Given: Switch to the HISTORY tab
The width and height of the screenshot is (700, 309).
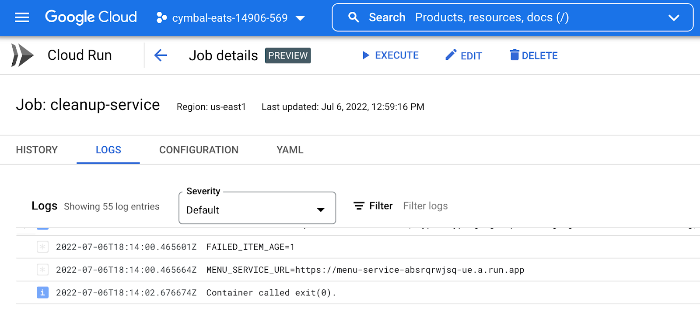Looking at the screenshot, I should tap(37, 150).
